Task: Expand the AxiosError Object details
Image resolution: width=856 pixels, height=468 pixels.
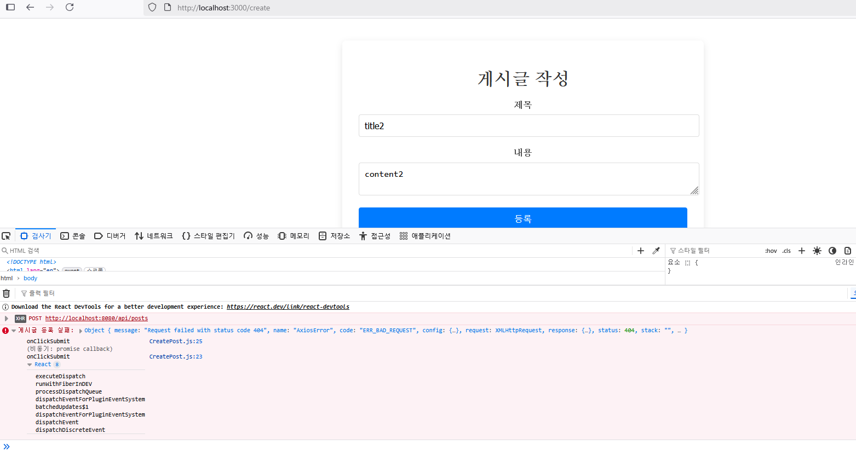Action: [x=81, y=331]
